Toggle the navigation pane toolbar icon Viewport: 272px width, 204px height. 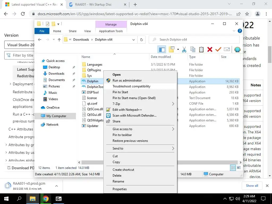point(162,49)
